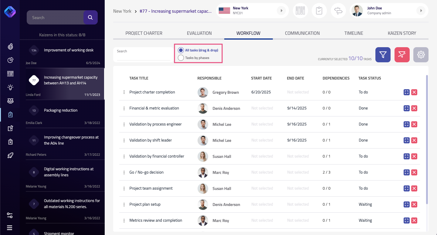The height and width of the screenshot is (235, 437).
Task: Switch to the Timeline tab
Action: 354,33
